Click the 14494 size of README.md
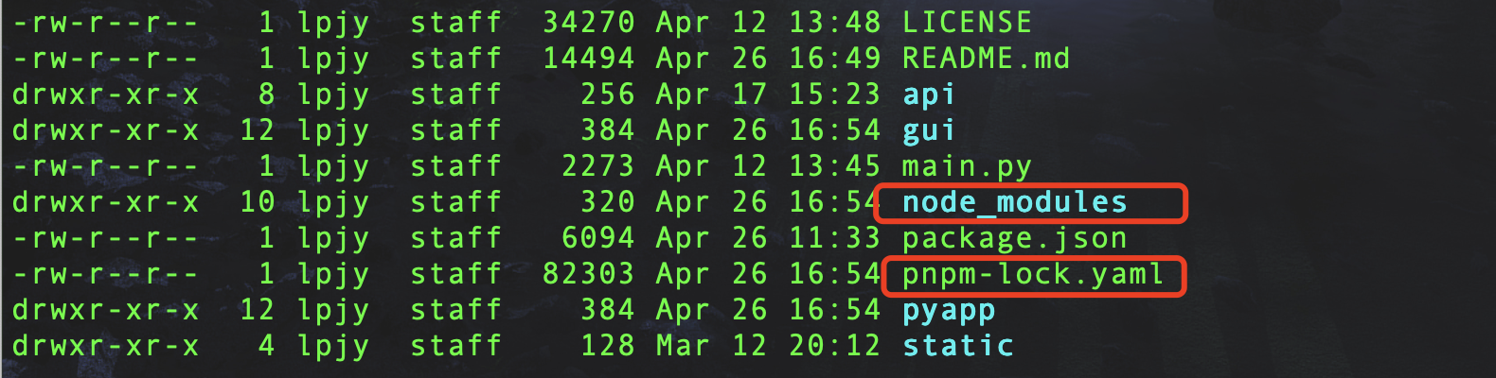 coord(588,58)
